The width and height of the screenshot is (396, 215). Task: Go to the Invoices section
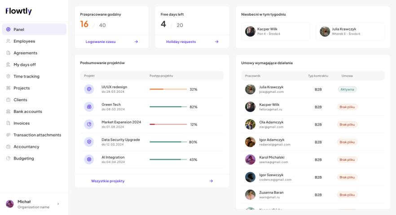[x=22, y=123]
